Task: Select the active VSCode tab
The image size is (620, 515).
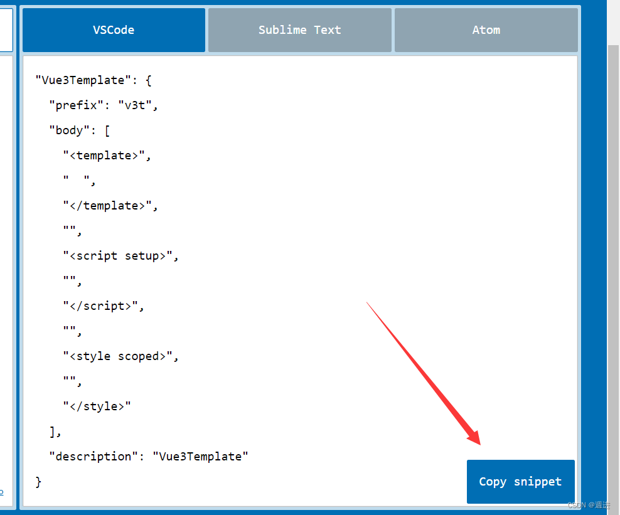Action: click(114, 29)
